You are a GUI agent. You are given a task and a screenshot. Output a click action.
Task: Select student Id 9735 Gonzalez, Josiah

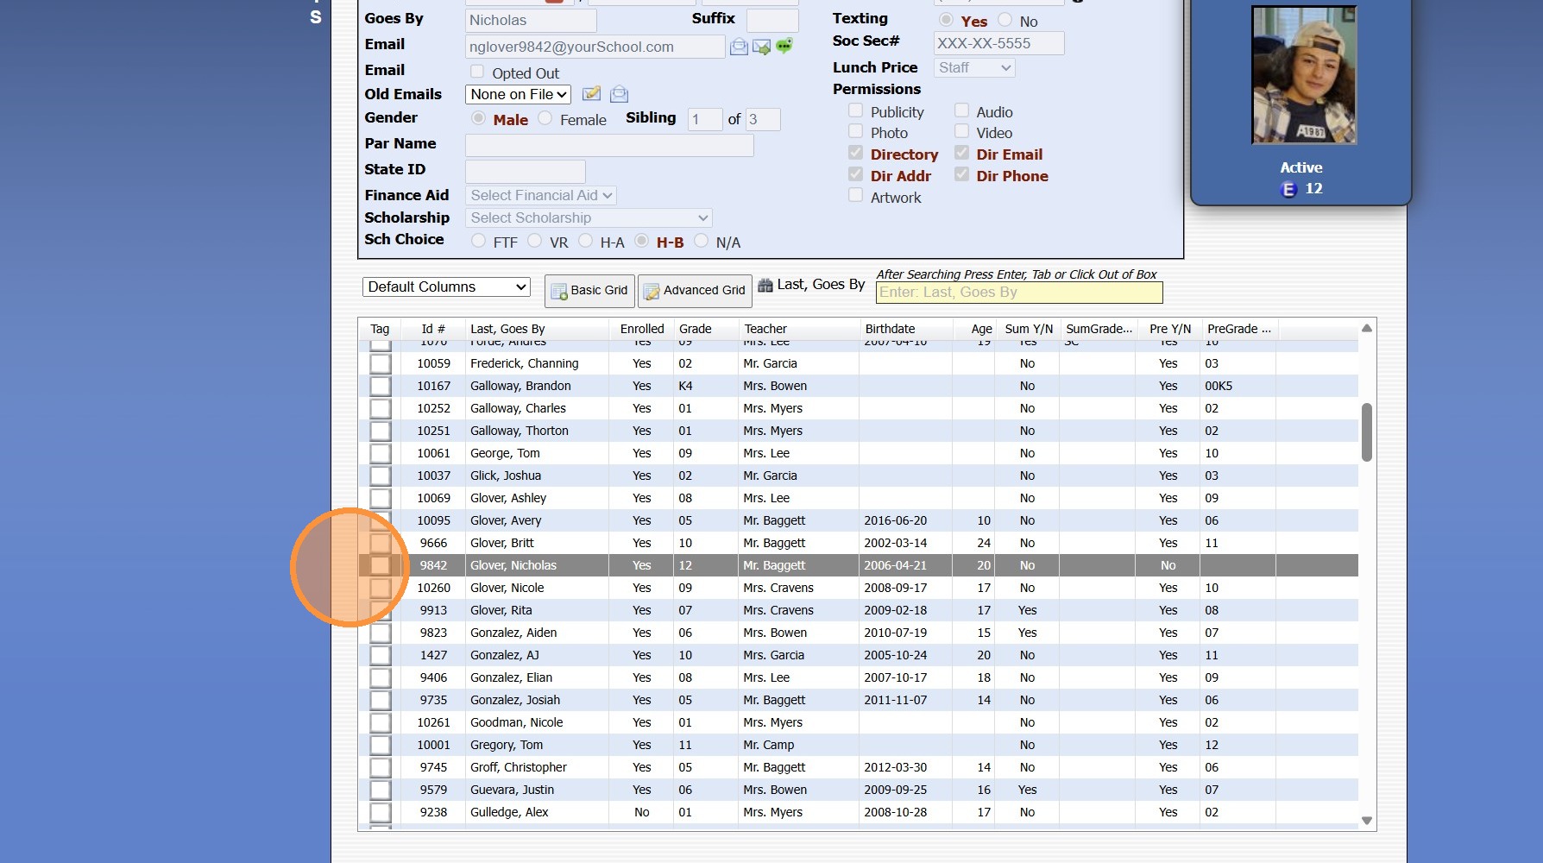[x=859, y=700]
